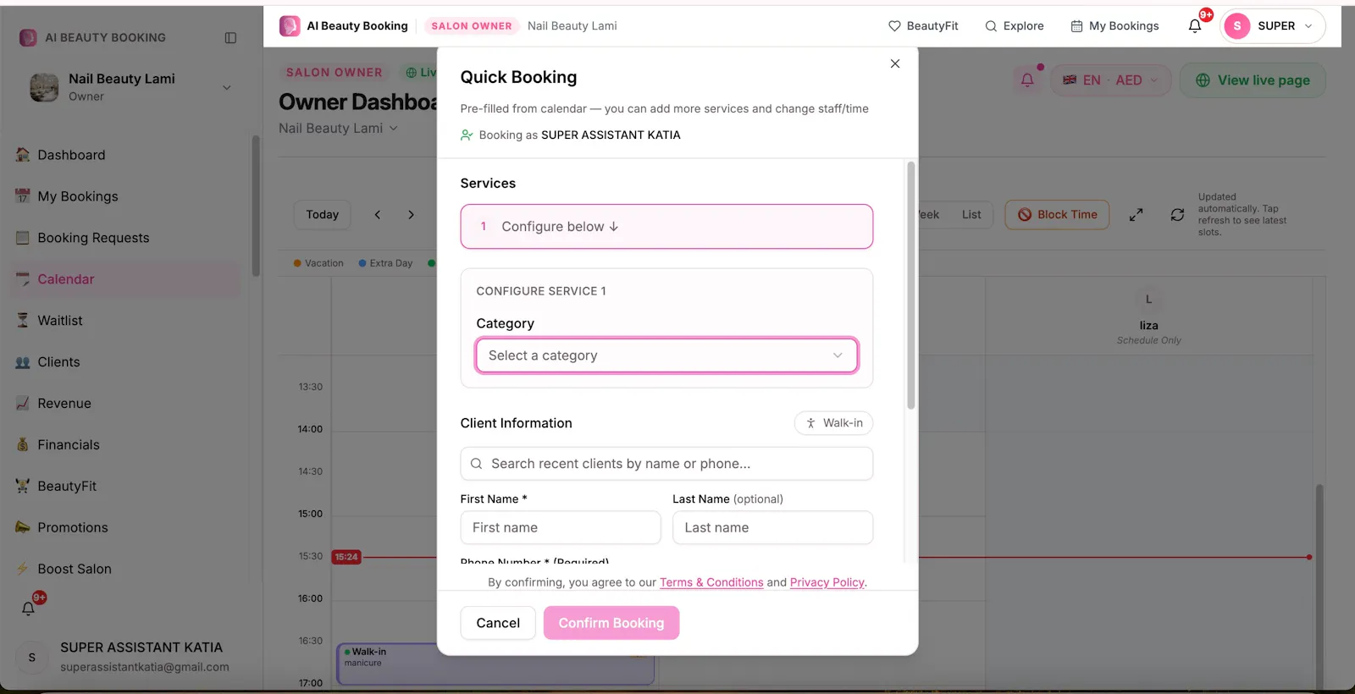1355x694 pixels.
Task: Expand the Nail Beauty Lami salon switcher
Action: click(x=227, y=87)
